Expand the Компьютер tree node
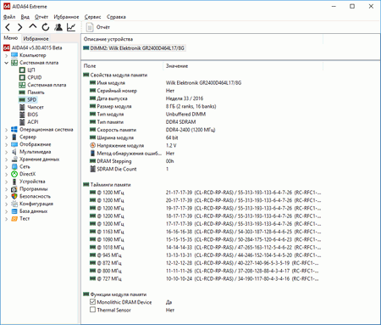Screen dimensions: 381x325 pos(6,55)
